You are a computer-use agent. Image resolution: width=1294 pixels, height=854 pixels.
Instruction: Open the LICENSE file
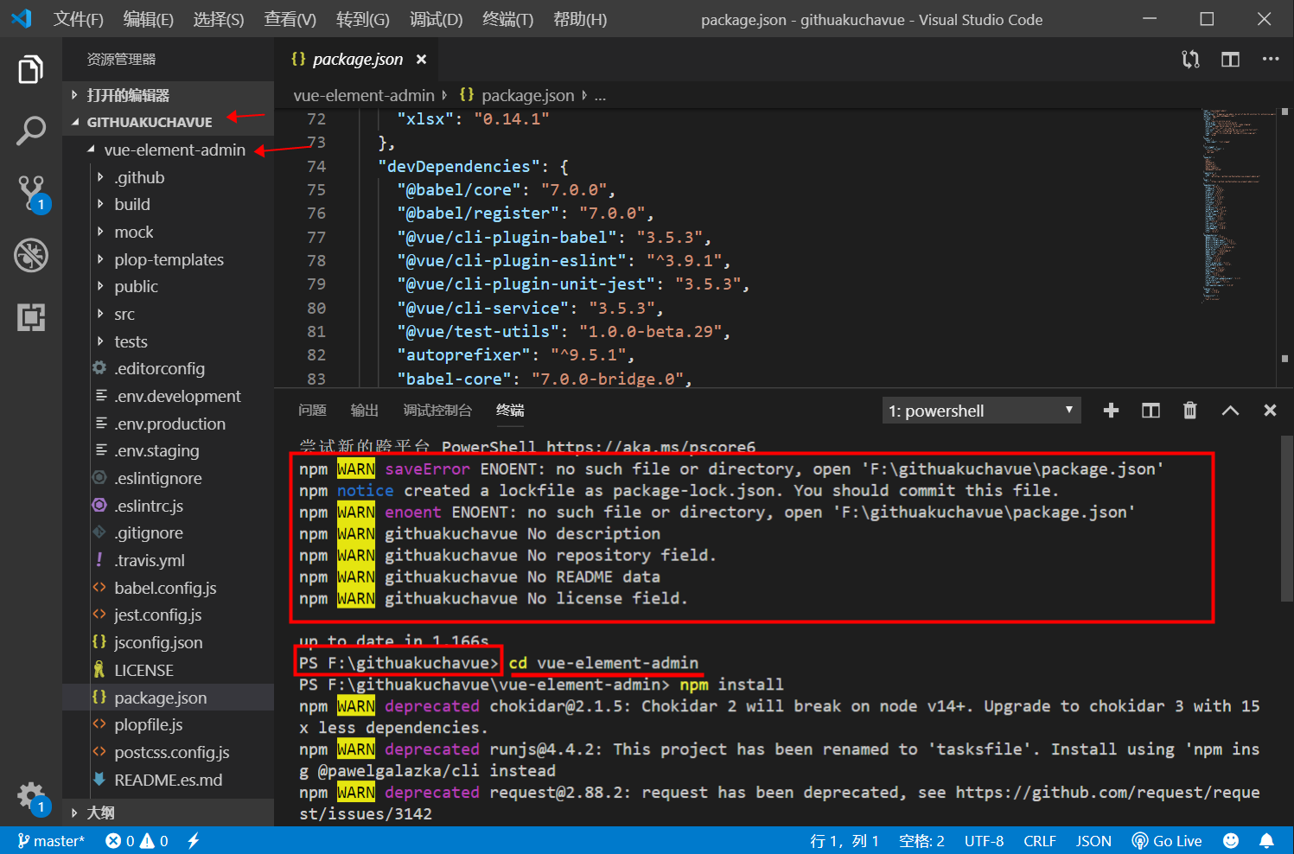click(169, 670)
